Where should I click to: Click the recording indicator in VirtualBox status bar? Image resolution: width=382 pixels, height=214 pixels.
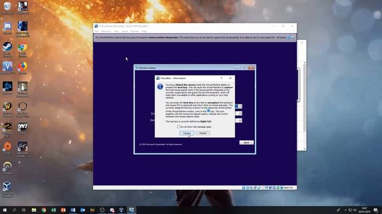pos(270,188)
